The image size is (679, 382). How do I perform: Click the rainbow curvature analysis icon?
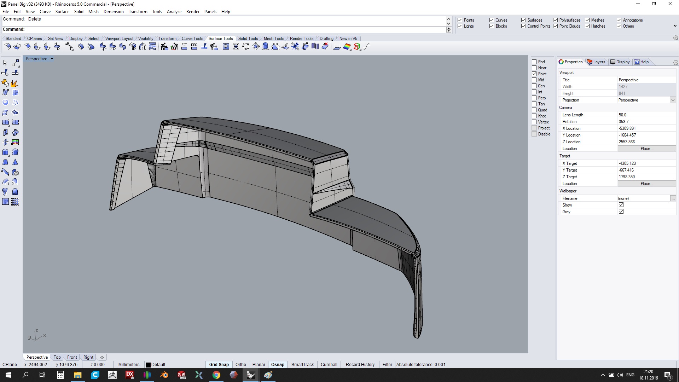(347, 47)
